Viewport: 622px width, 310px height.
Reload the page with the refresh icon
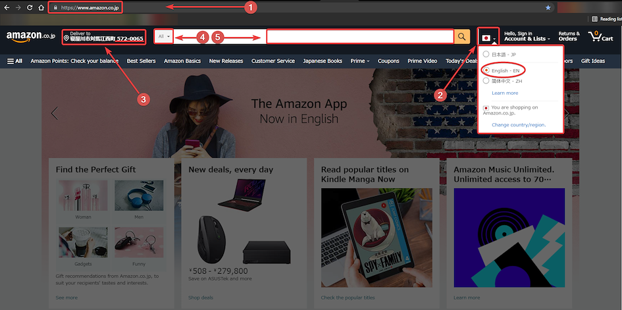tap(30, 7)
